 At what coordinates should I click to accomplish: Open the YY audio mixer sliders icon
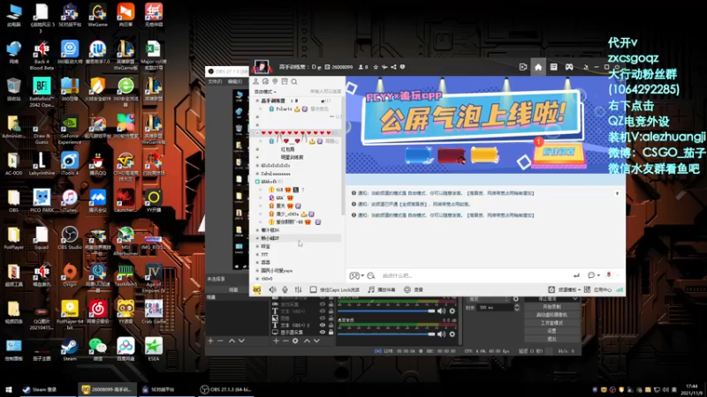click(298, 290)
